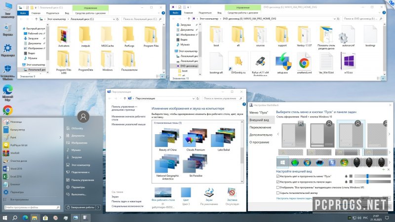Image resolution: width=395 pixels, height=222 pixels.
Task: Open Вид tab in Local Disk C window
Action: click(67, 13)
